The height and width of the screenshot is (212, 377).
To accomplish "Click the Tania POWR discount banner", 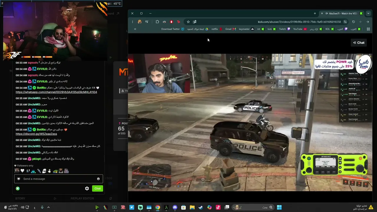I will [x=343, y=64].
